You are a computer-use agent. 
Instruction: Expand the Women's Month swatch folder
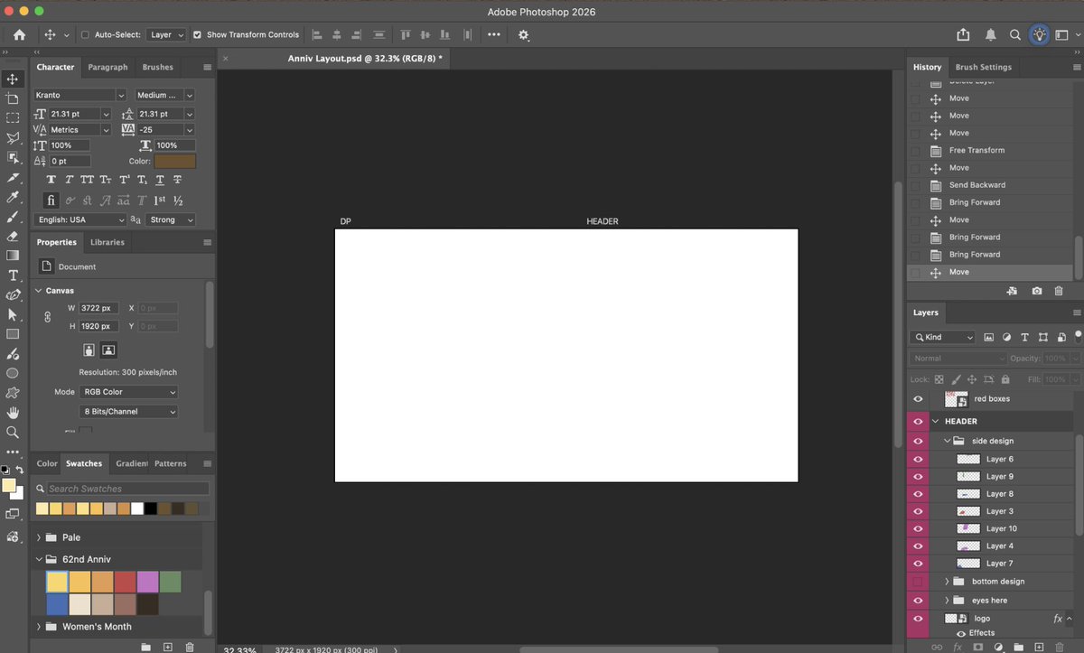pyautogui.click(x=39, y=627)
